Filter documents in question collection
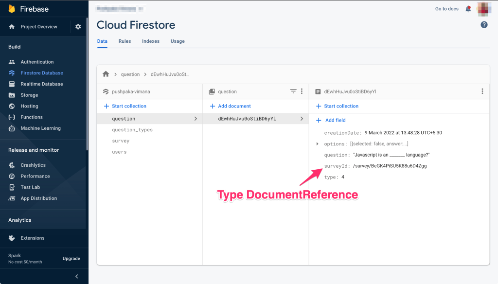Screen dimensions: 498x284 (x=293, y=91)
